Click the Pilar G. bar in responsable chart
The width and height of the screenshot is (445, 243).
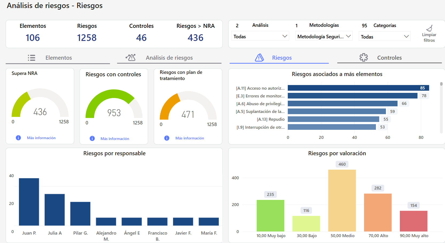[x=80, y=214]
